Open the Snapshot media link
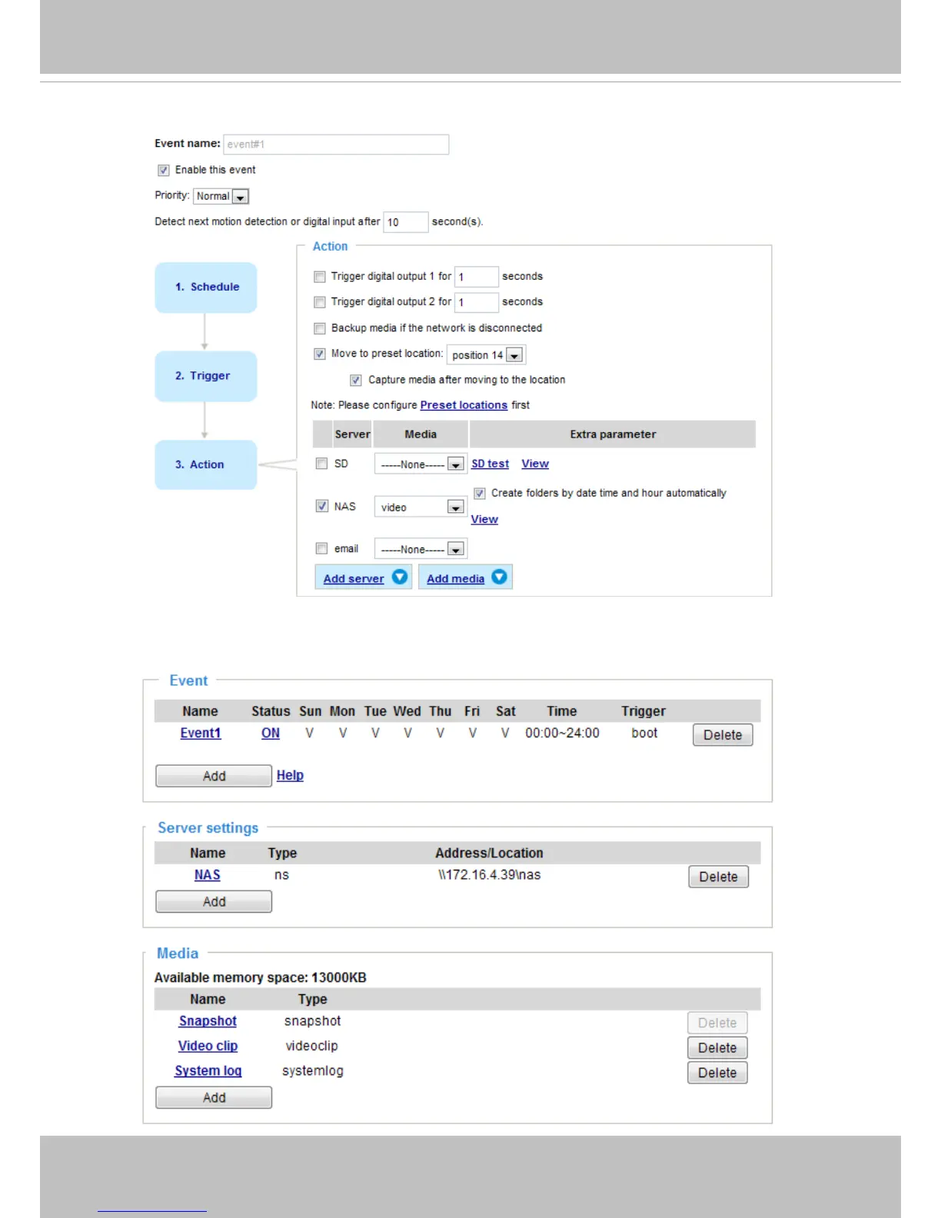This screenshot has width=941, height=1218. click(x=208, y=1021)
